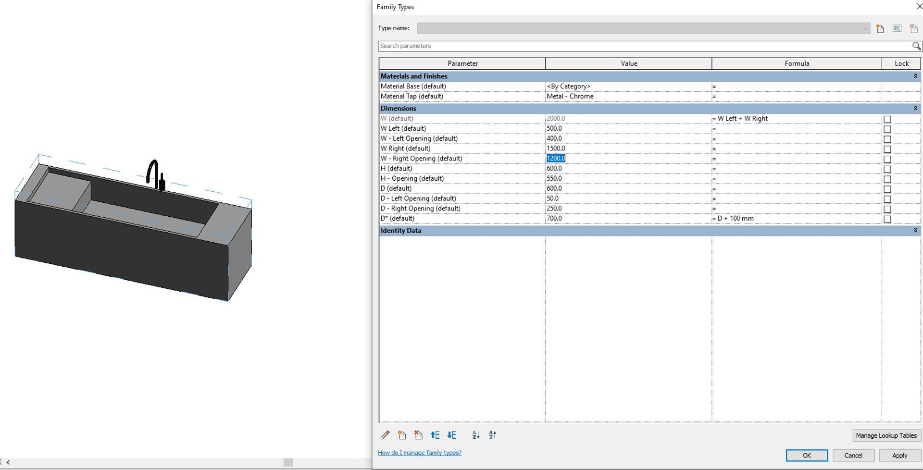This screenshot has width=923, height=470.
Task: Edit the D - Right Opening value 250.0
Action: (x=628, y=209)
